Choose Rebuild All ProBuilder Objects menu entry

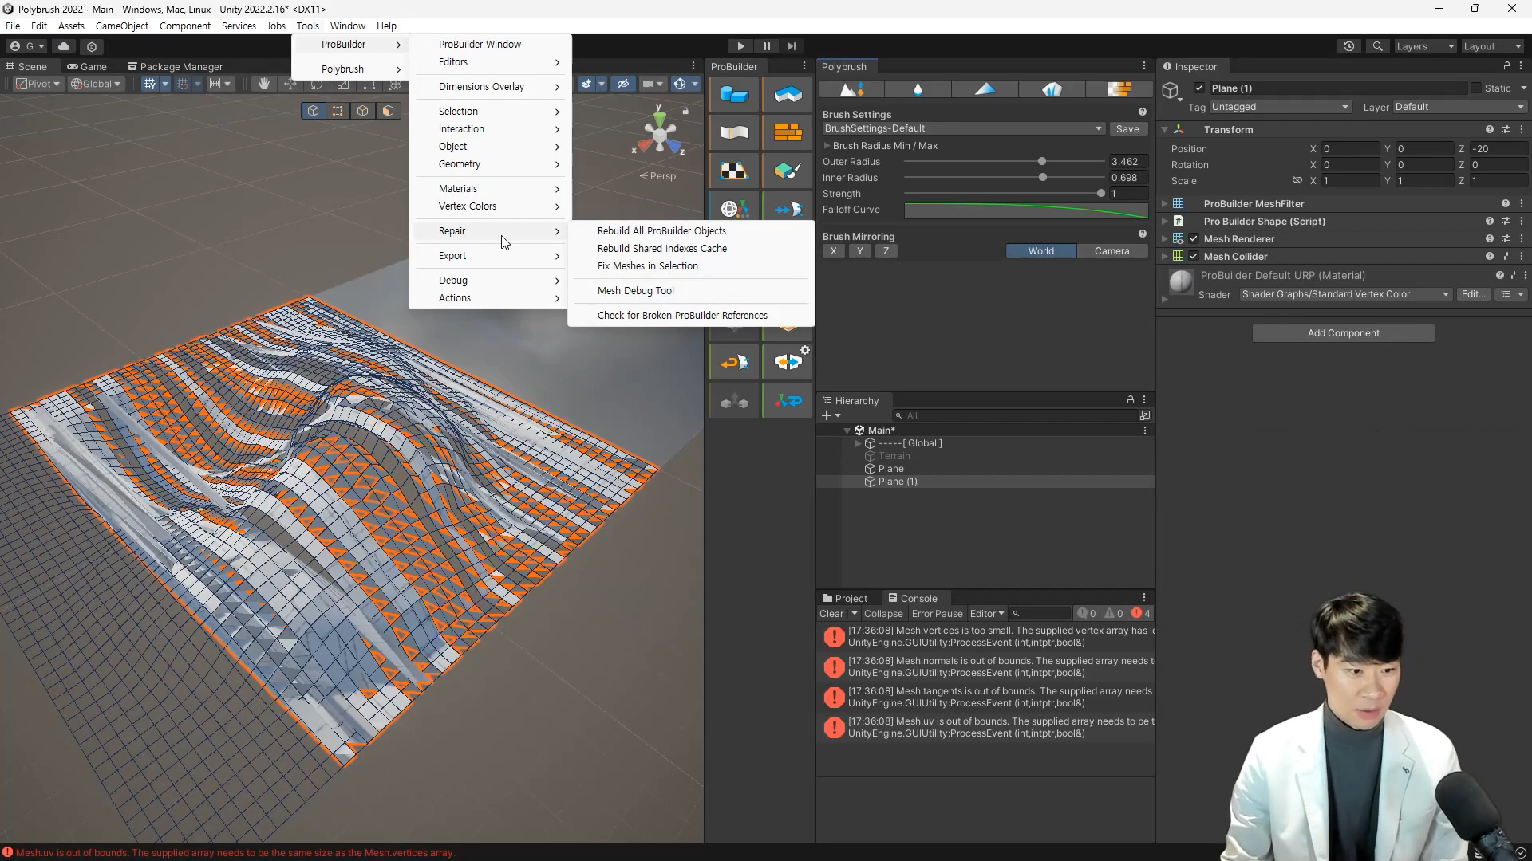point(661,231)
